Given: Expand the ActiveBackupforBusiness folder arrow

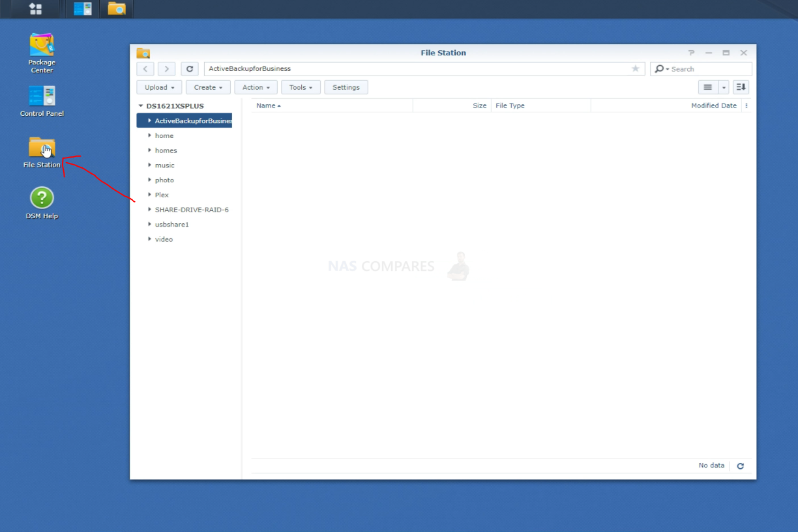Looking at the screenshot, I should (149, 120).
